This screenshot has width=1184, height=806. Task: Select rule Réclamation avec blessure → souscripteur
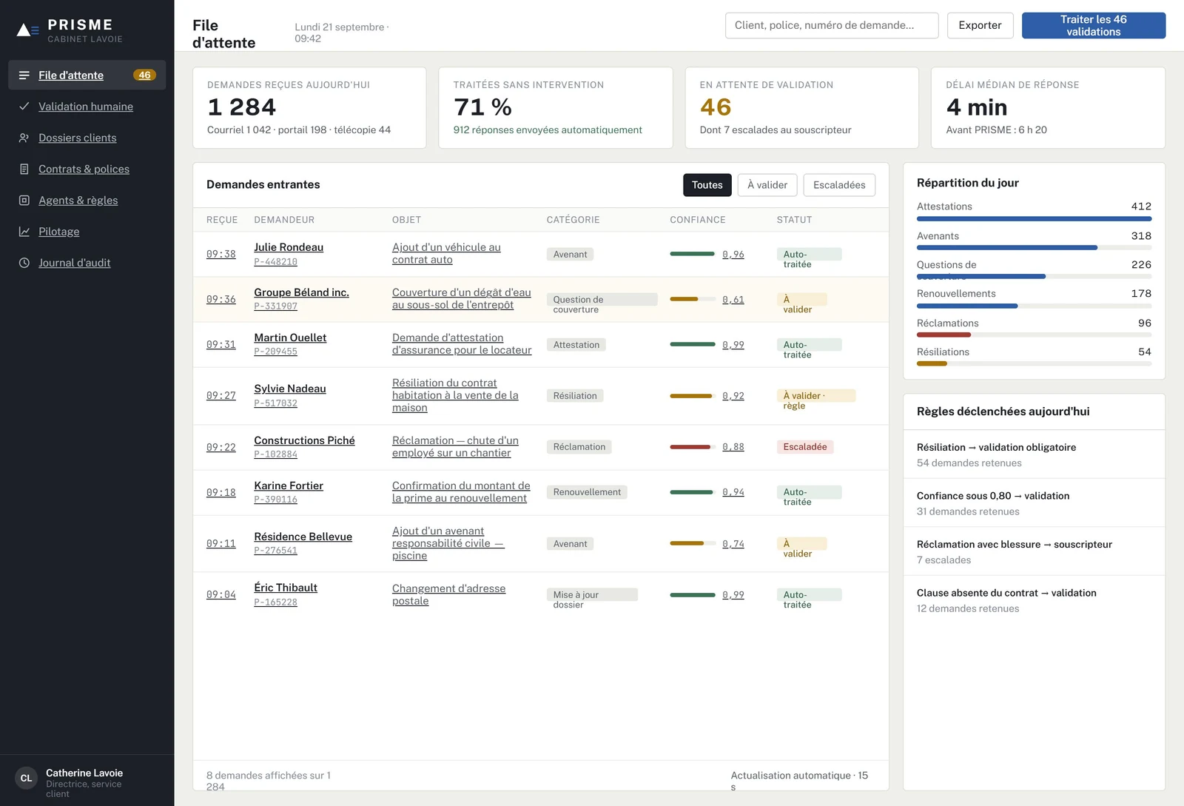pos(1034,551)
